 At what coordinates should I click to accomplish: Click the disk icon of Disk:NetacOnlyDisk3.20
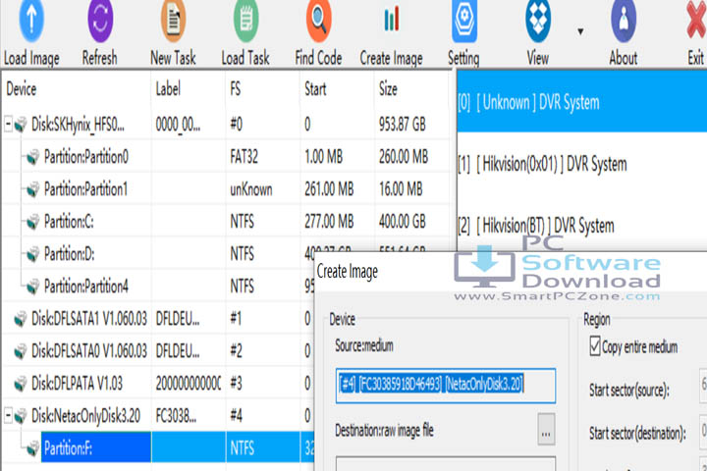pyautogui.click(x=21, y=416)
